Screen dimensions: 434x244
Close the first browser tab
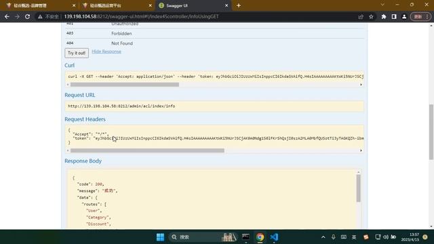[x=74, y=5]
